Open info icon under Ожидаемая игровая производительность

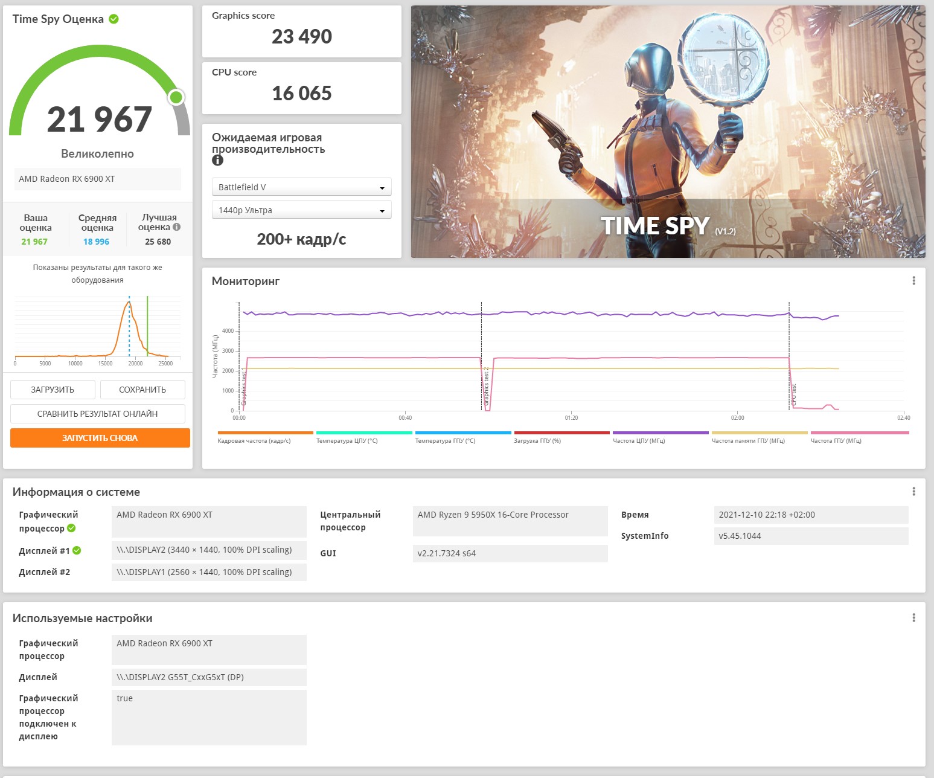217,160
